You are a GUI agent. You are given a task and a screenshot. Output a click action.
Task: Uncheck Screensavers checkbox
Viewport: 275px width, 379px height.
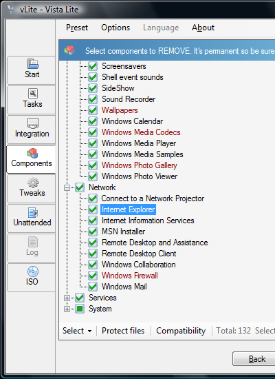pyautogui.click(x=93, y=66)
